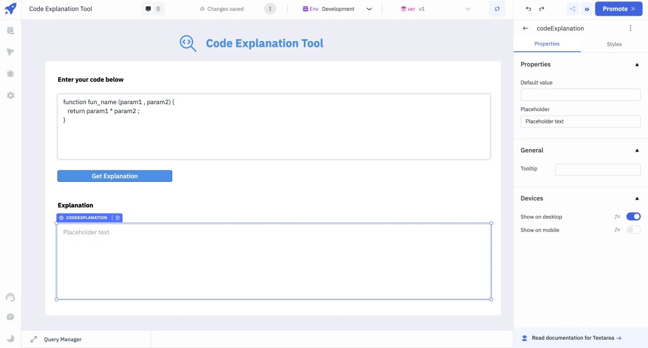Image resolution: width=648 pixels, height=348 pixels.
Task: Collapse the Devices section
Action: 637,198
